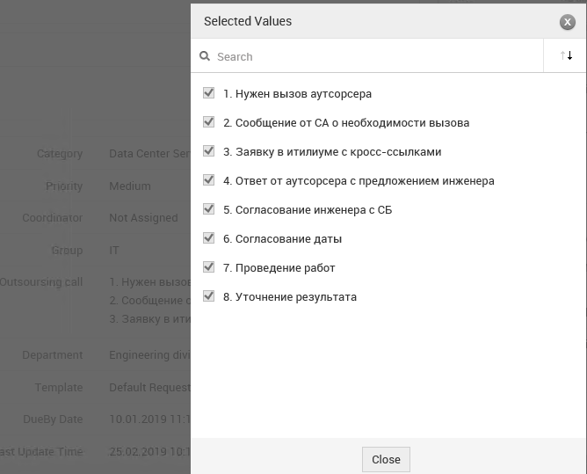Select the '8. Уточнение результата' label text

pos(290,296)
